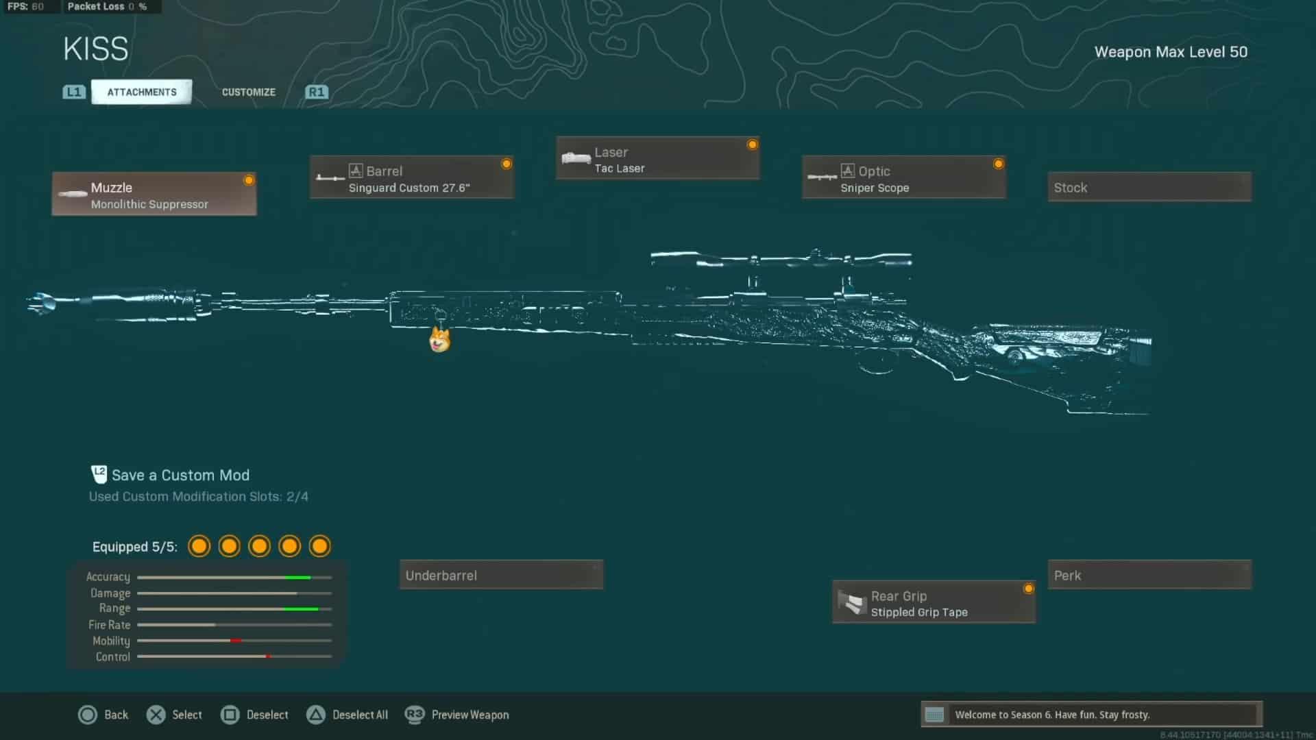Click the Control stat bar

[234, 656]
